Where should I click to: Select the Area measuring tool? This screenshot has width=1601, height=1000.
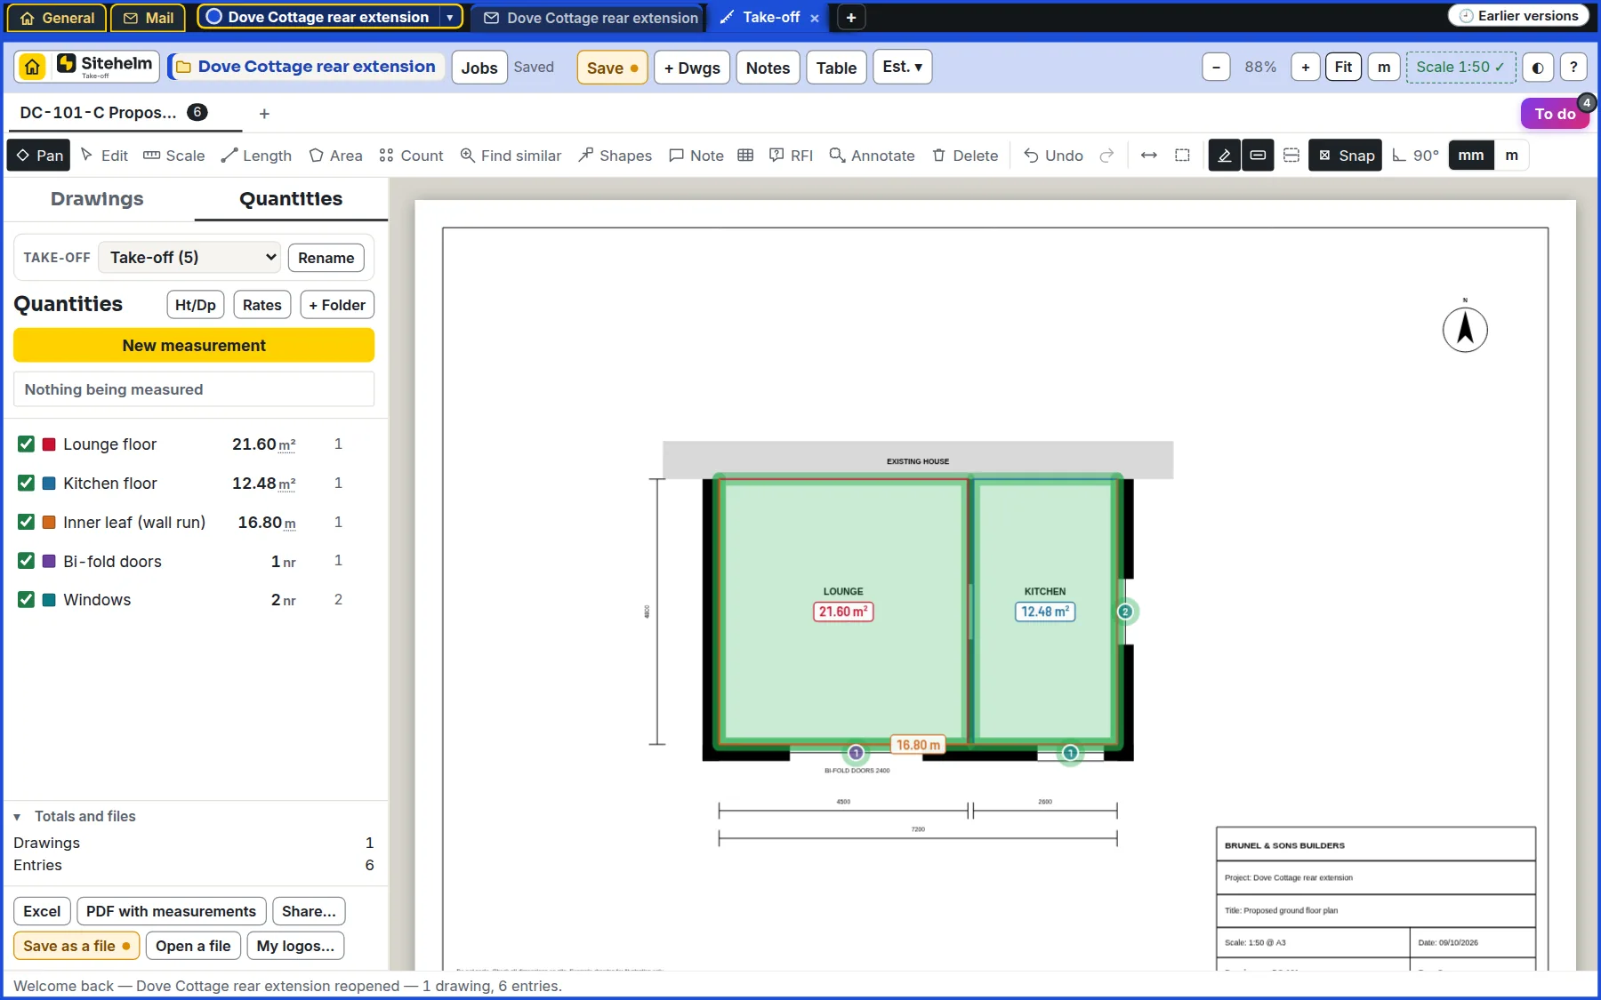pyautogui.click(x=335, y=156)
